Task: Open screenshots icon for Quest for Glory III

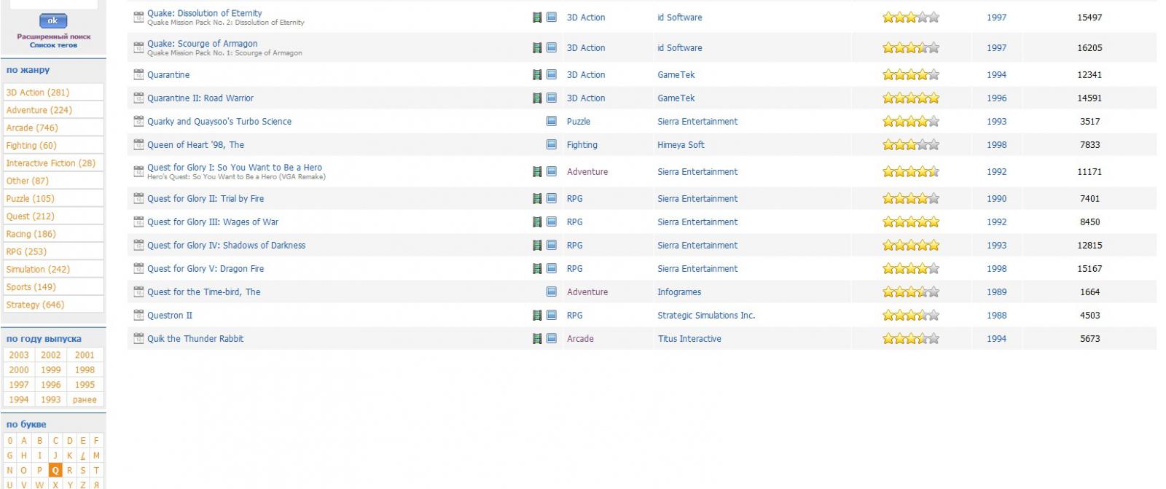Action: pyautogui.click(x=552, y=222)
